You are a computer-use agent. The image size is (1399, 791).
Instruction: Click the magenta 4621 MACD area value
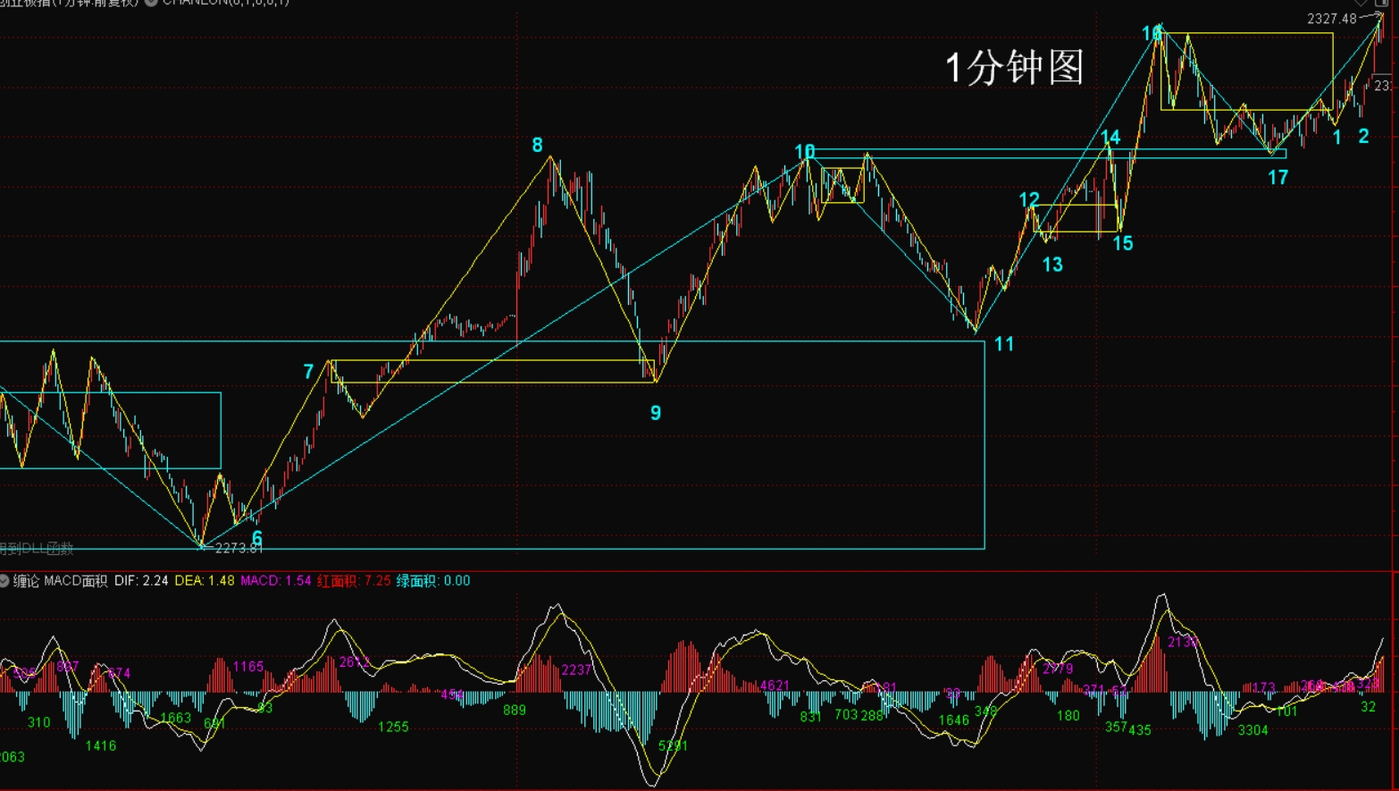click(x=774, y=686)
